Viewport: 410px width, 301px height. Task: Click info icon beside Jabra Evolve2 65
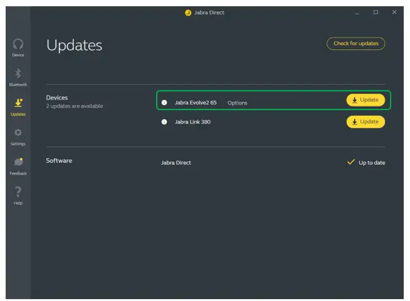(164, 103)
